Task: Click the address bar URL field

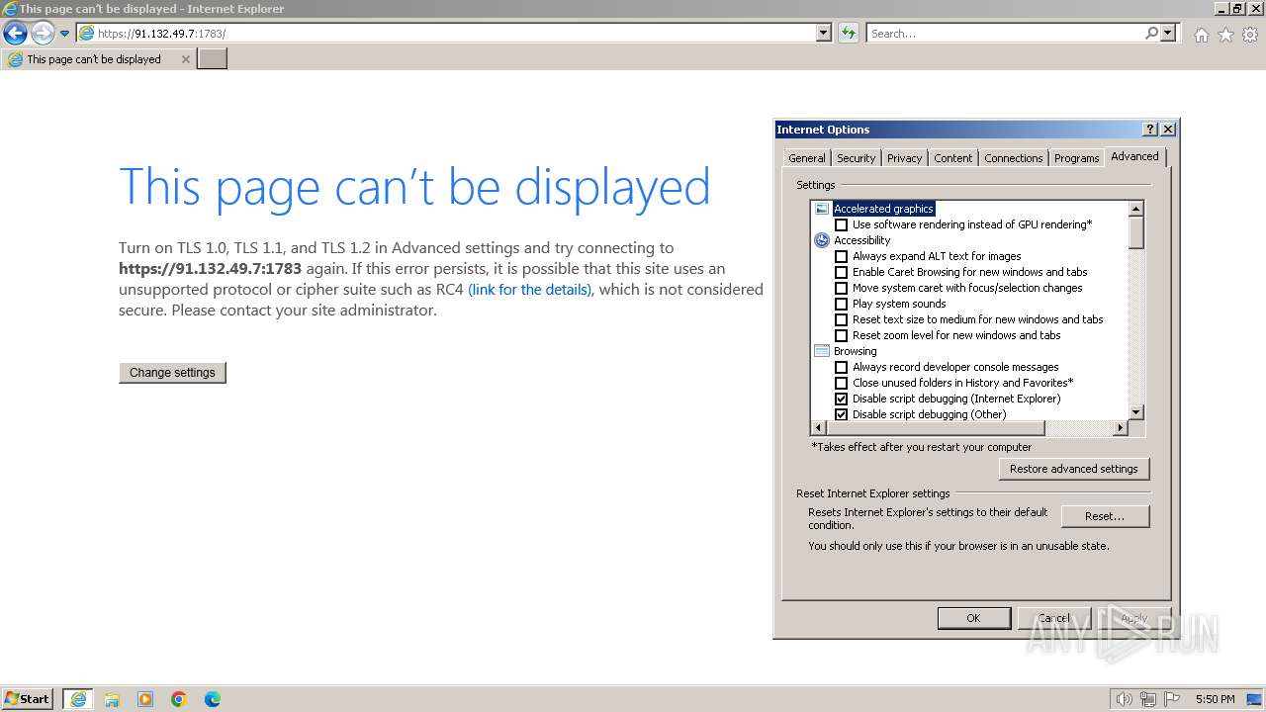Action: [x=446, y=33]
